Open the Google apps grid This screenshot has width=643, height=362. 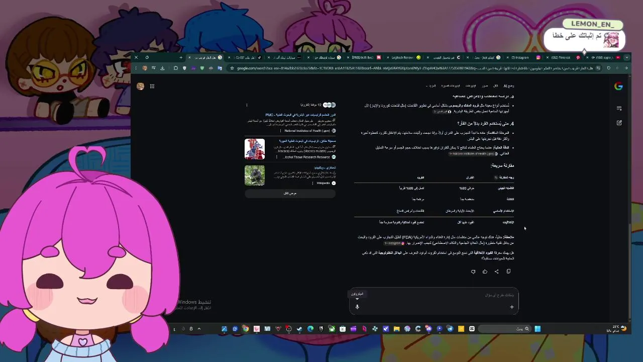click(x=152, y=86)
